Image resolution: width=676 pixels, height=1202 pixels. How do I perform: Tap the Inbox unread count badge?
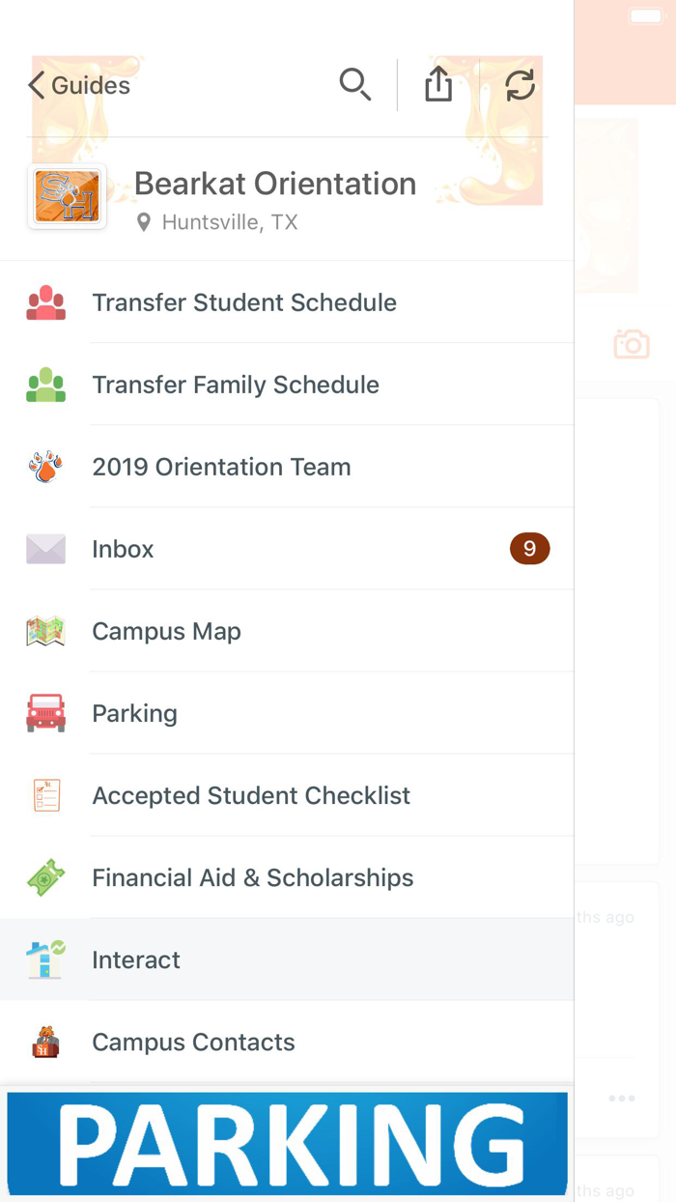[529, 548]
